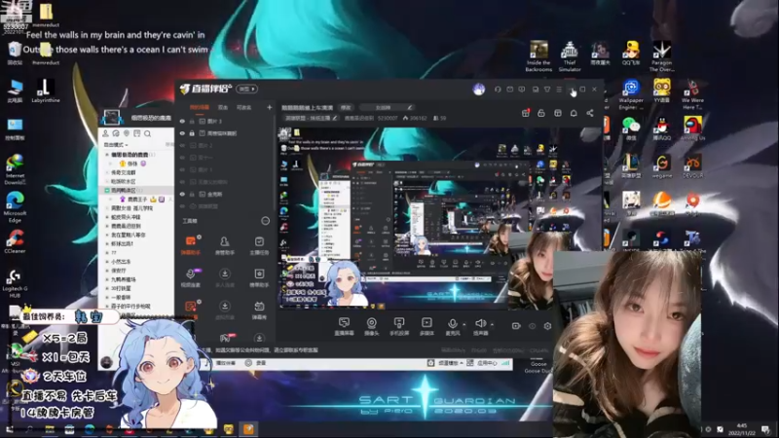The height and width of the screenshot is (438, 779).
Task: Select the Microsoft Edge desktop icon
Action: [x=15, y=206]
